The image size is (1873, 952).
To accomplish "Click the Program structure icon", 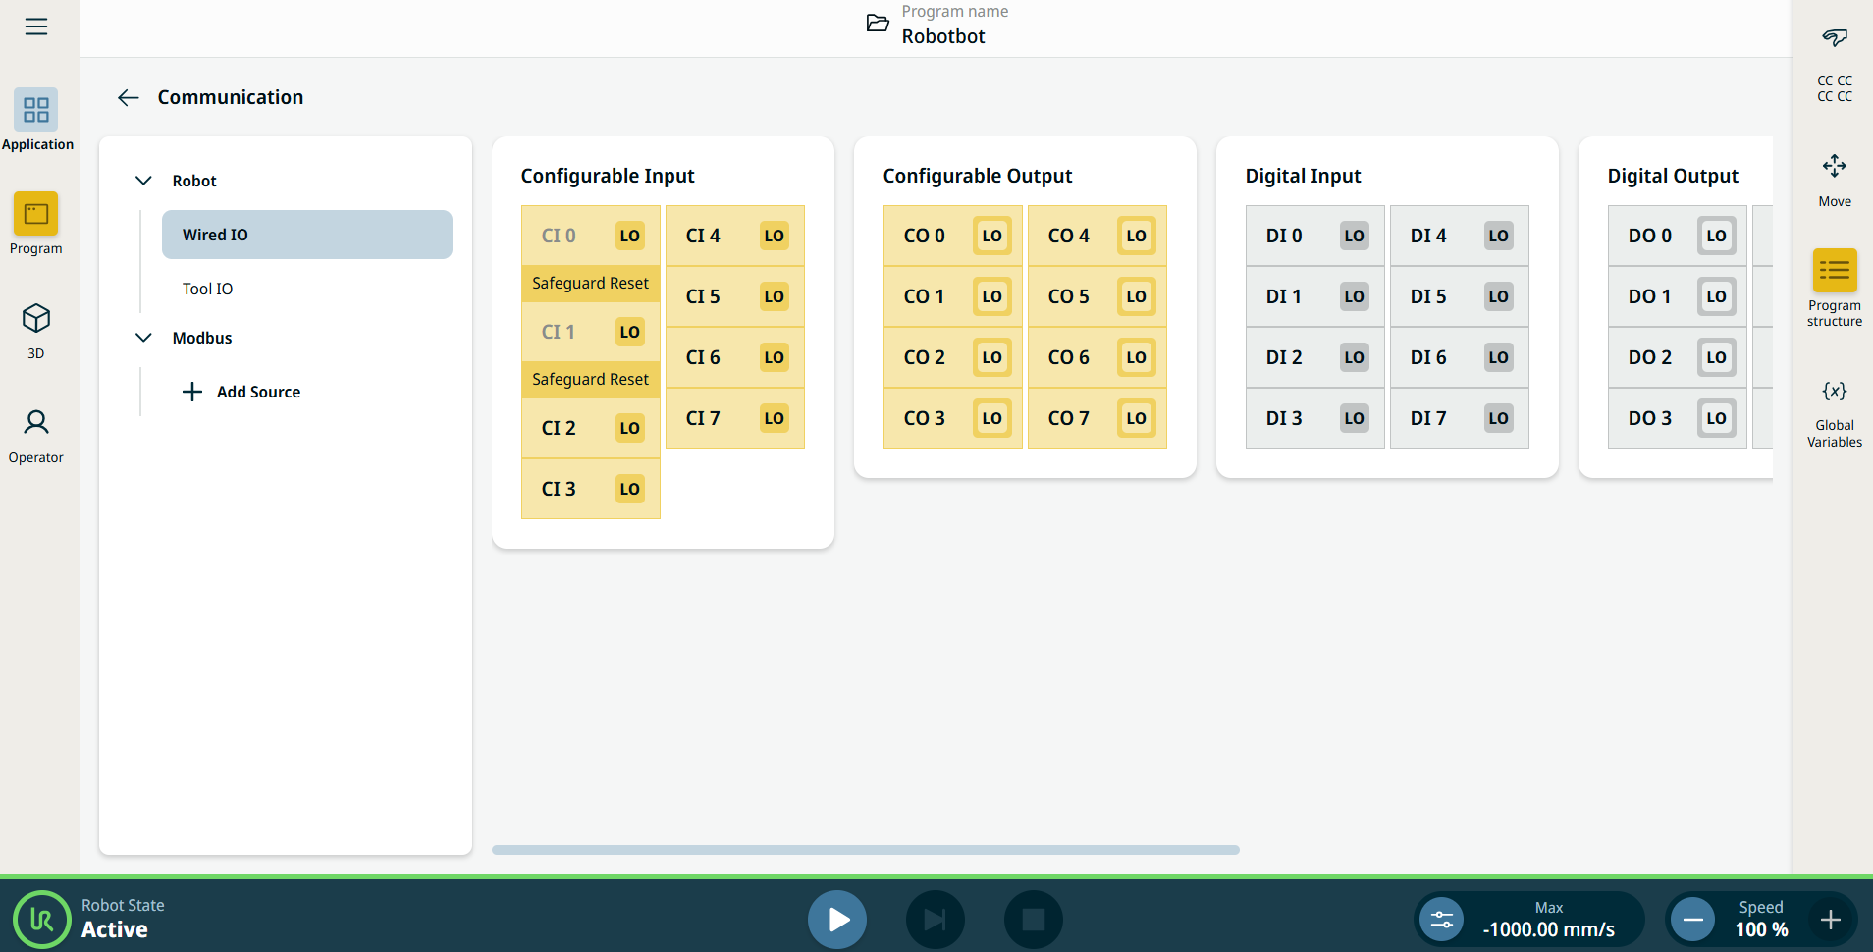I will (1834, 271).
